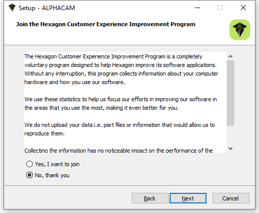Click the green ALPHACAM logo in the header

pos(240,30)
